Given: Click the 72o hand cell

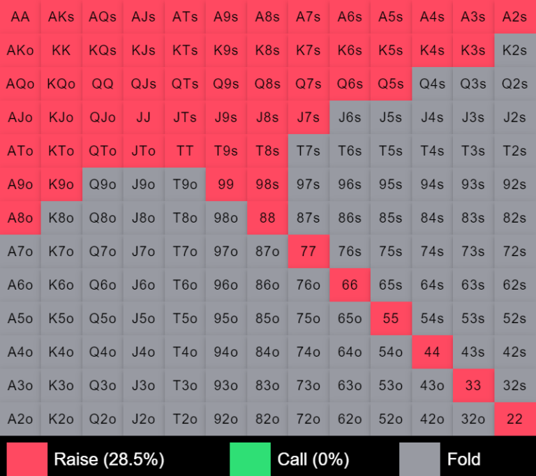Looking at the screenshot, I should [x=308, y=419].
